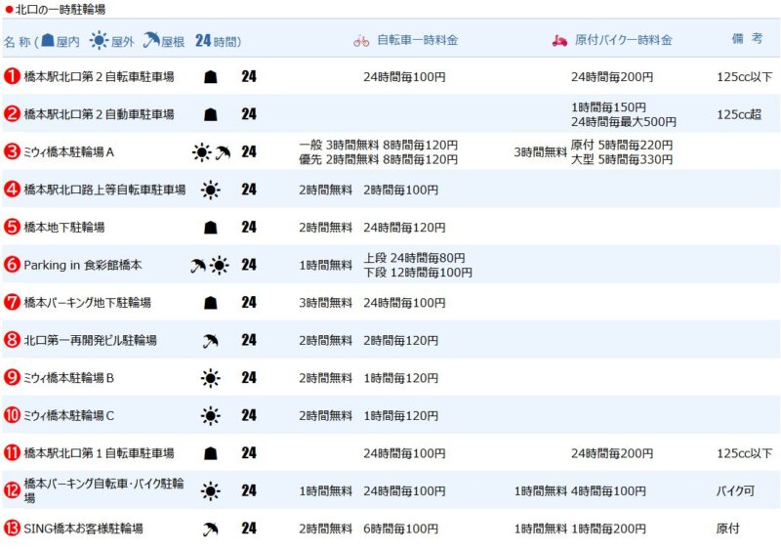Open 橋本駅北口第２自動車駐車場 name
The image size is (781, 551).
pos(100,114)
